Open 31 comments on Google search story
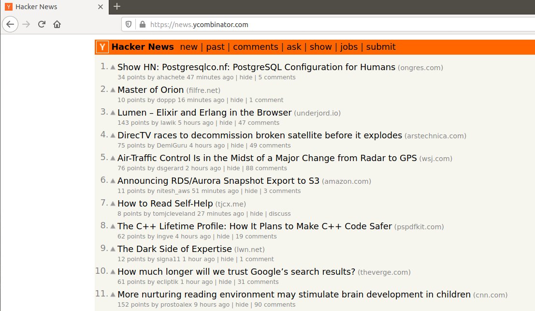 click(x=258, y=282)
